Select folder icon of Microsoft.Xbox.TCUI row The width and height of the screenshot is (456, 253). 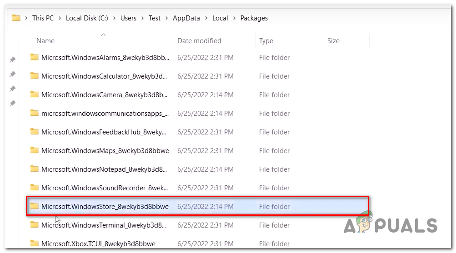(x=34, y=243)
